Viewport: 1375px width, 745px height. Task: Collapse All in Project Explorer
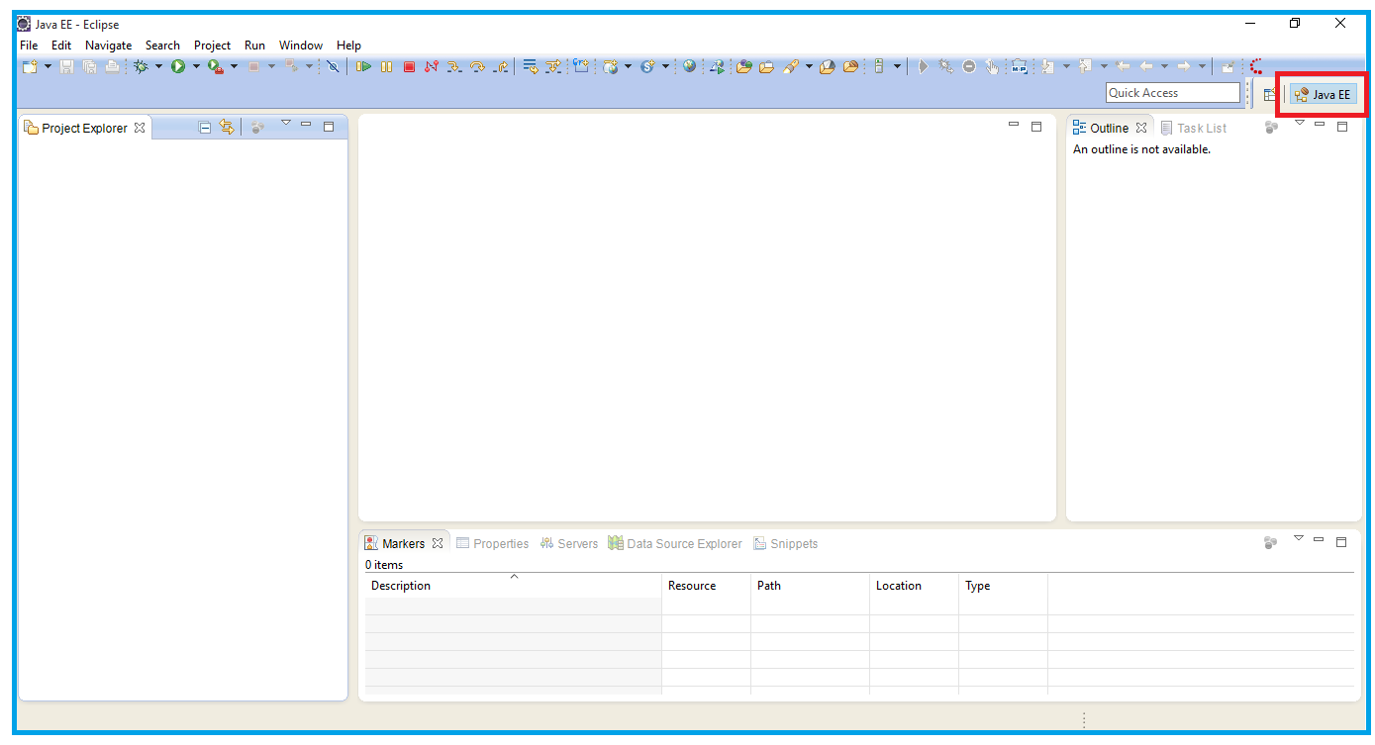205,128
